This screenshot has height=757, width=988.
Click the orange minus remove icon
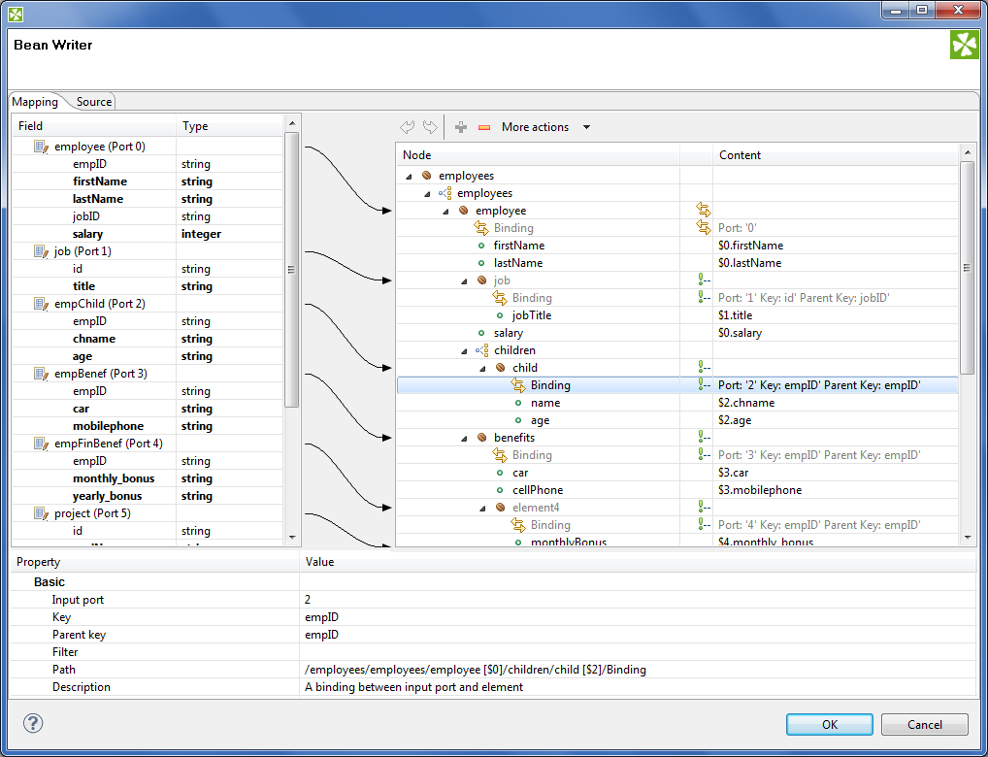tap(484, 127)
